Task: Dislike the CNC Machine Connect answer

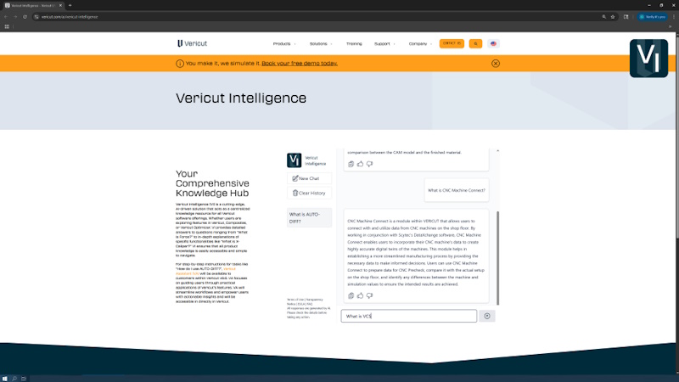Action: click(x=369, y=295)
